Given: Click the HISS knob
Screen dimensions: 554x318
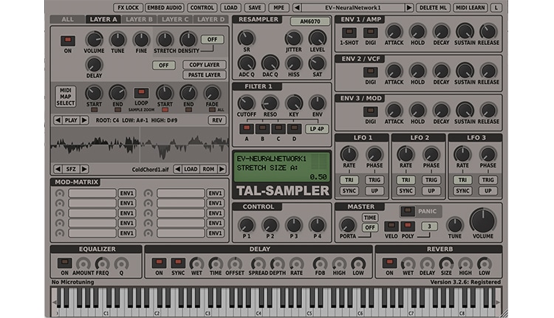Looking at the screenshot, I should 293,63.
